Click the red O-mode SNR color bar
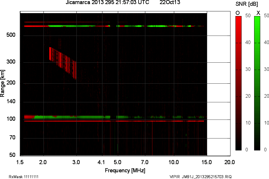Viewport: 269px width, 179px height. [x=238, y=83]
